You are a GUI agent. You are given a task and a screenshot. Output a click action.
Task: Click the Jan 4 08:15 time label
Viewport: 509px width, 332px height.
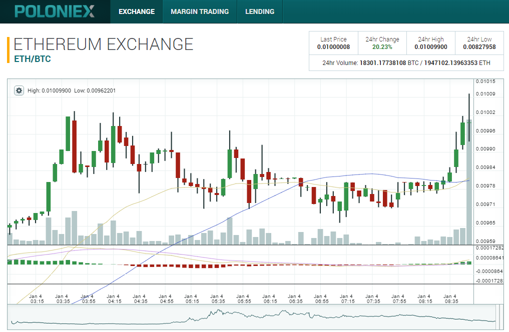pos(425,298)
